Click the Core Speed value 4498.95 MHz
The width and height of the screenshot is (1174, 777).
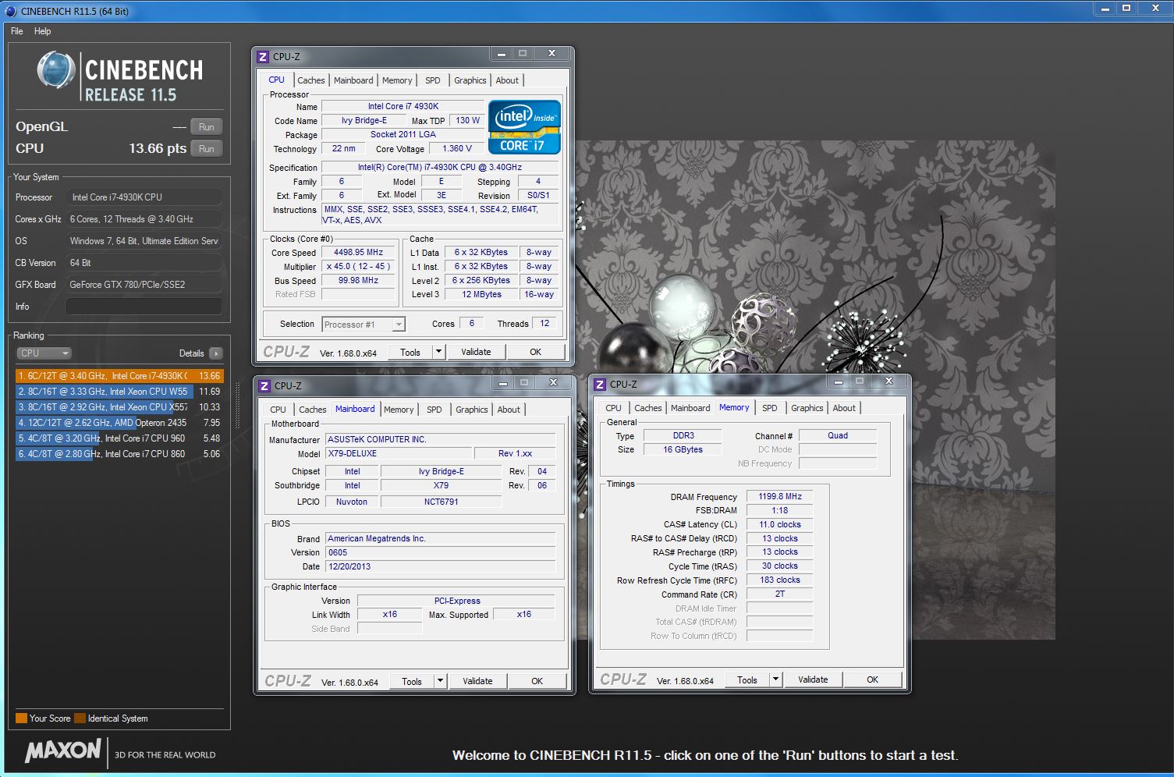359,253
